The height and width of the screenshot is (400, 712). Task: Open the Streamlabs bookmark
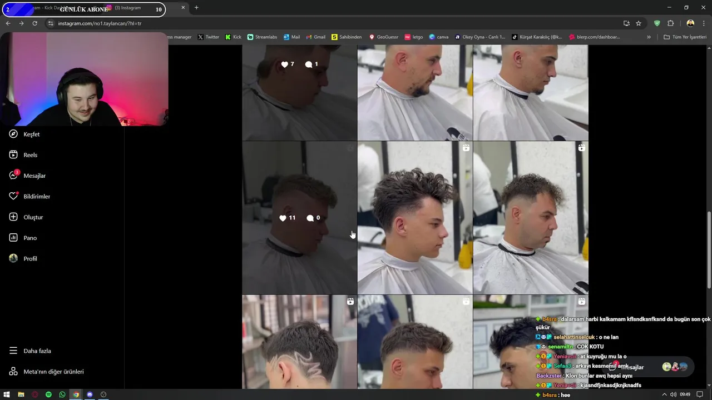point(262,37)
